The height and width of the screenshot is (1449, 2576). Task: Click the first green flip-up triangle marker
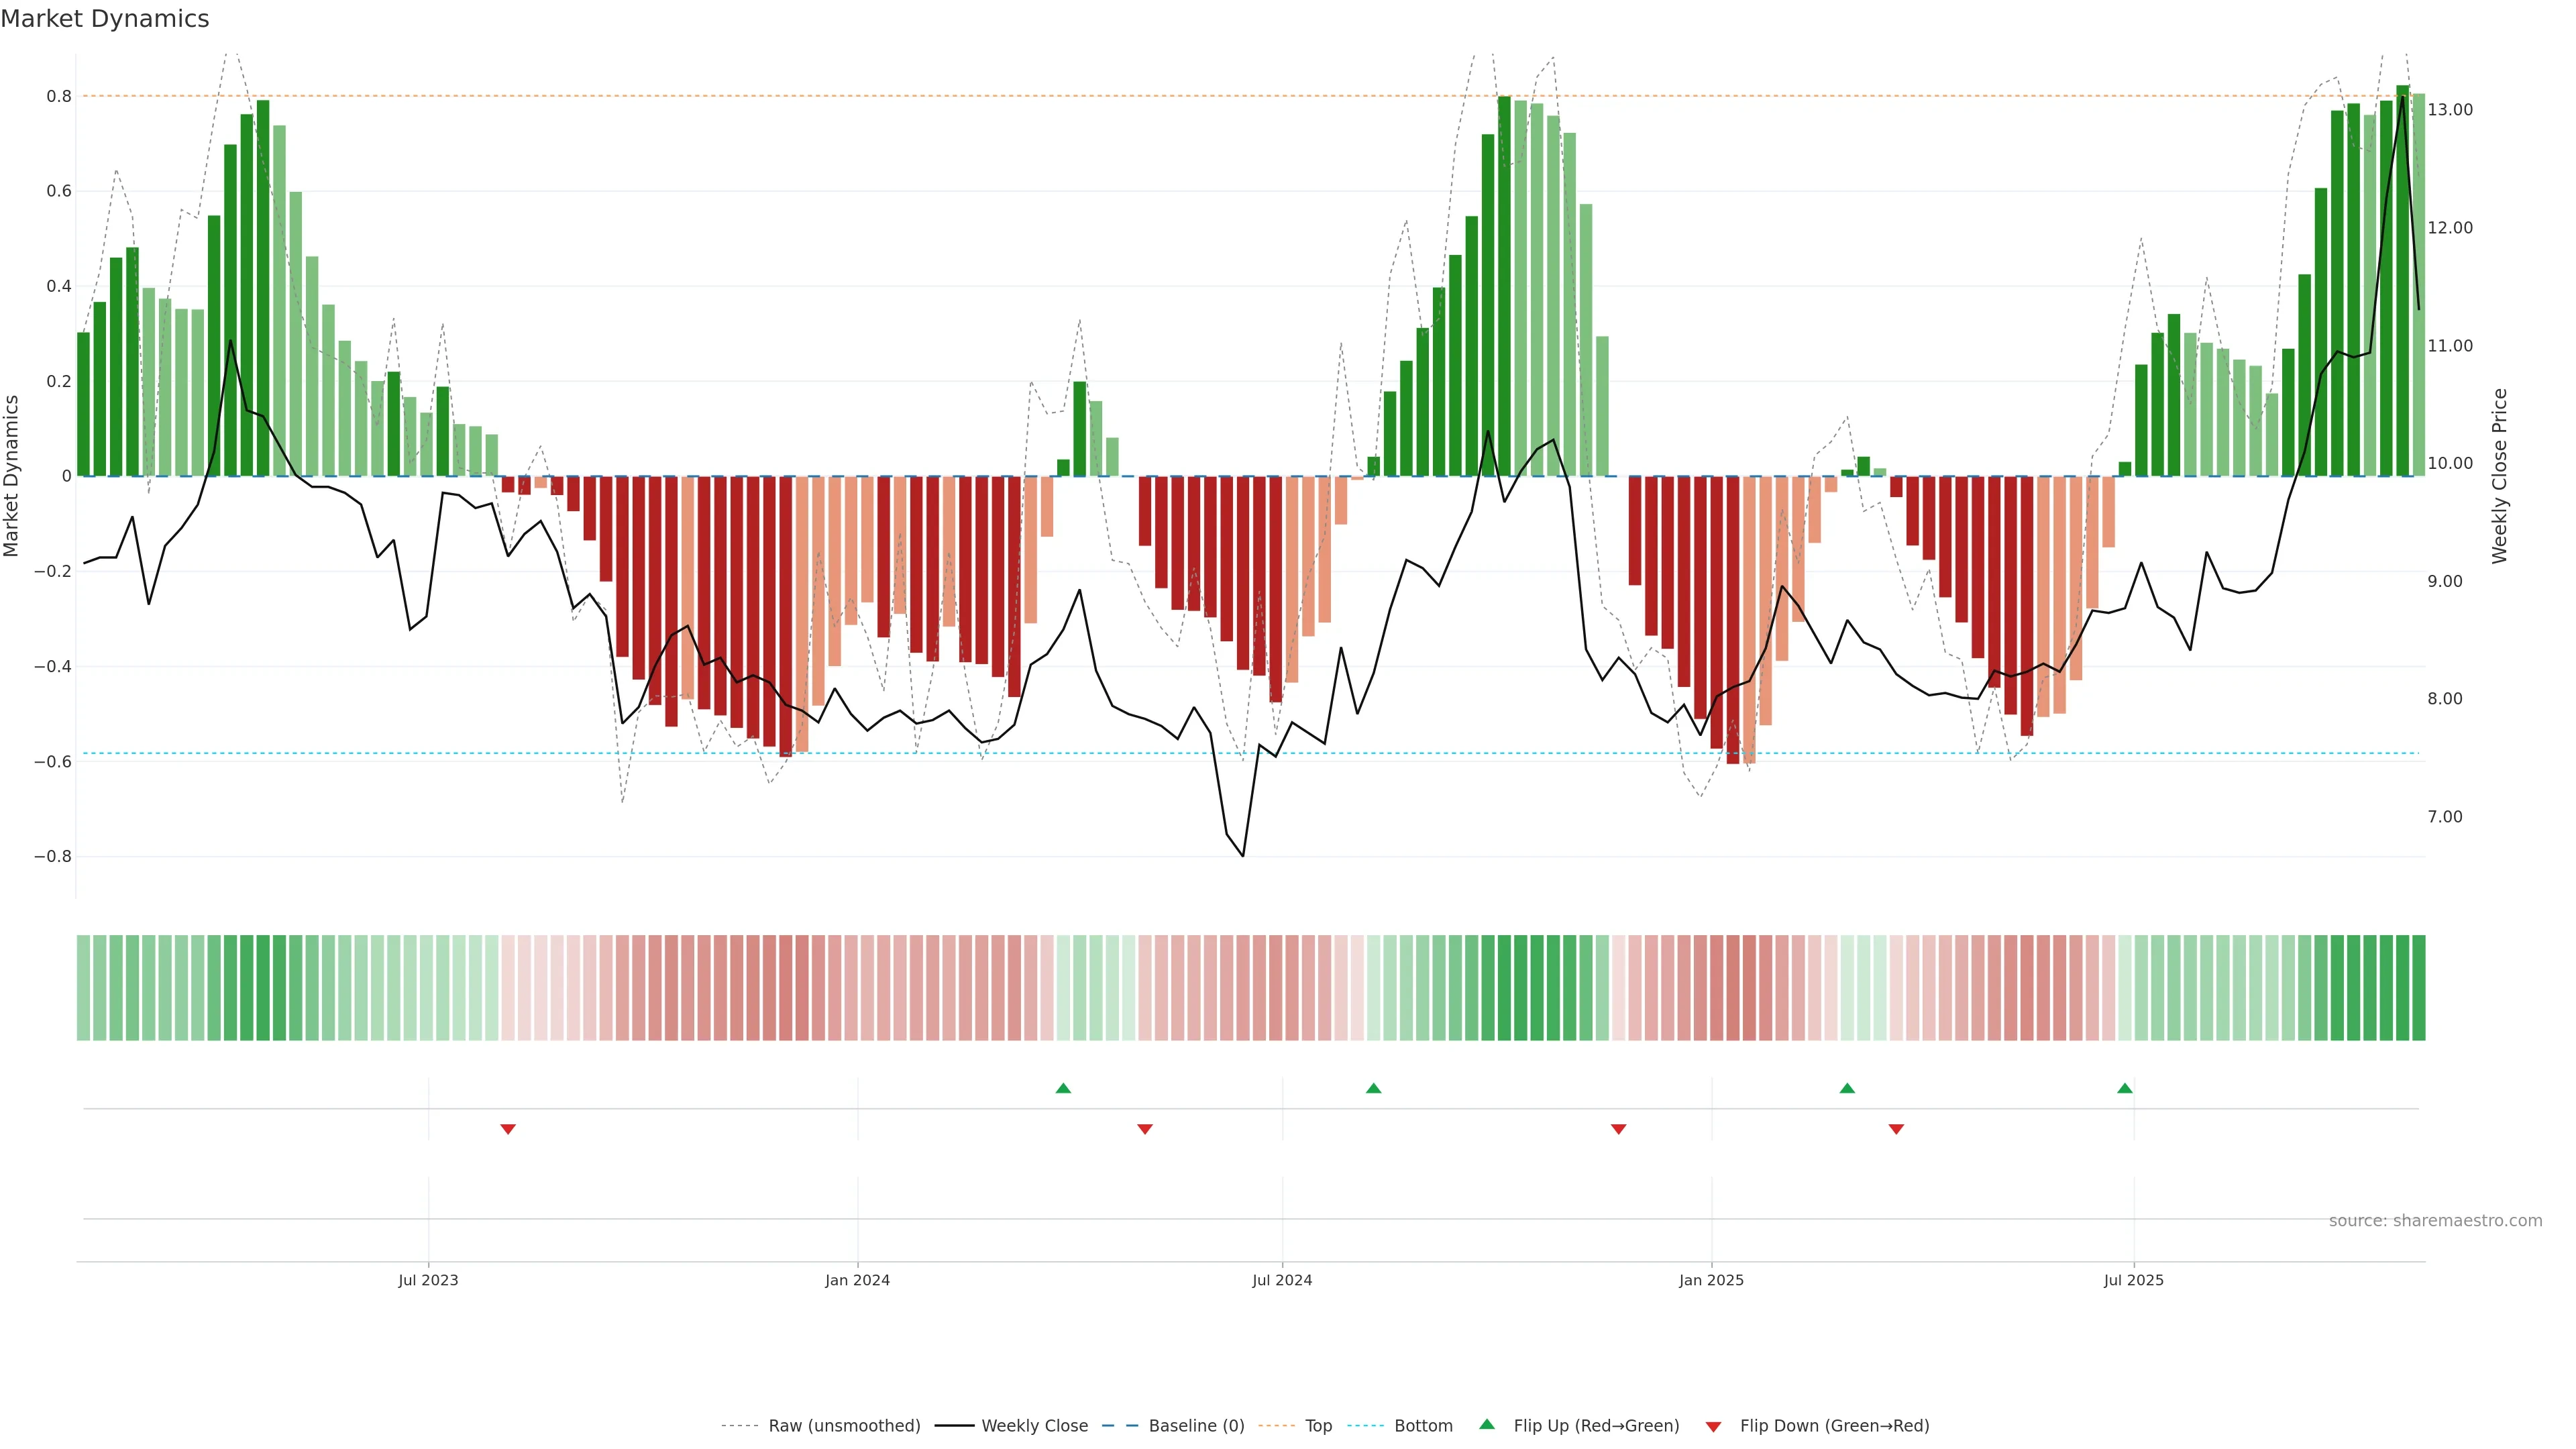(1063, 1088)
